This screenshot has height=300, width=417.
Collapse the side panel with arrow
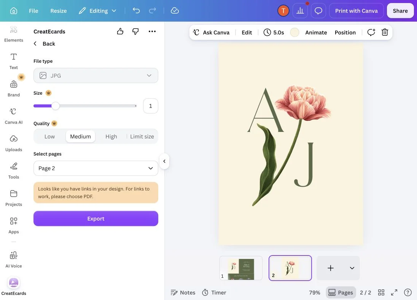[x=164, y=161]
